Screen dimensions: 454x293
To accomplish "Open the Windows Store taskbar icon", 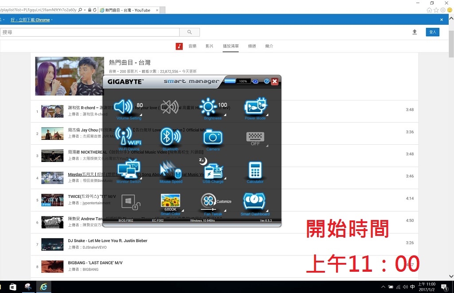I will click(13, 287).
